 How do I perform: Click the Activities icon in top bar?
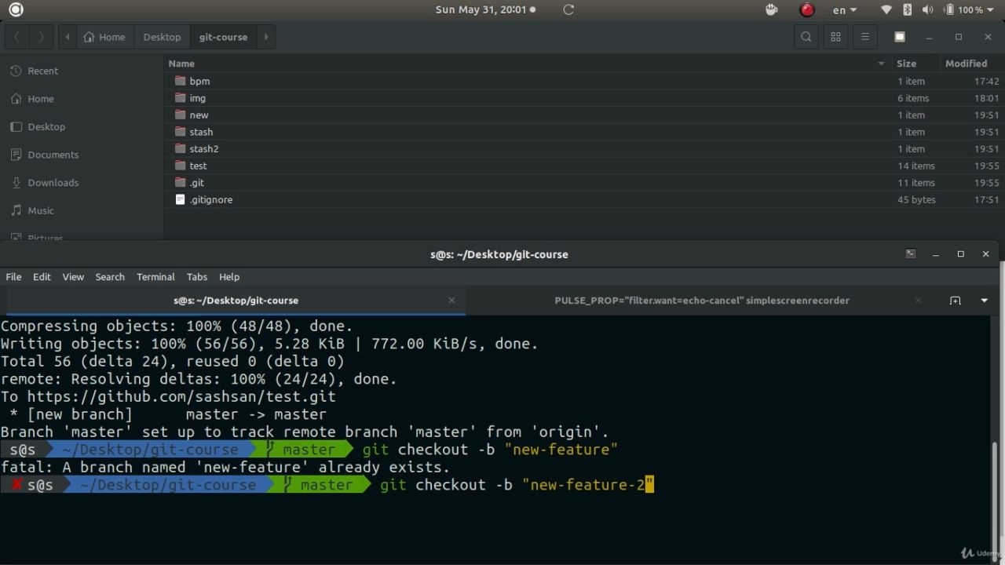[16, 9]
